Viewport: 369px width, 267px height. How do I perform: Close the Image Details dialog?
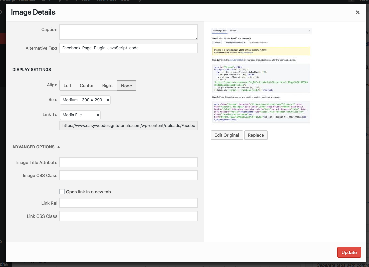(357, 12)
